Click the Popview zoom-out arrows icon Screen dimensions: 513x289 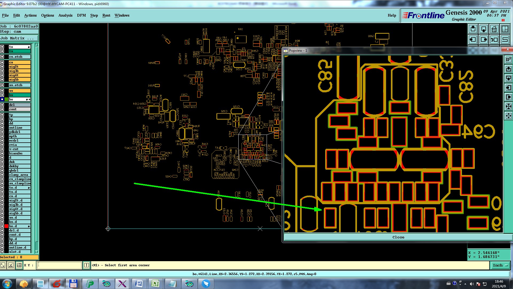point(508,116)
